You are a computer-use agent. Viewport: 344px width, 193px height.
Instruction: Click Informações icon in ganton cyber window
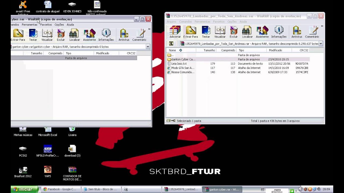point(106,35)
